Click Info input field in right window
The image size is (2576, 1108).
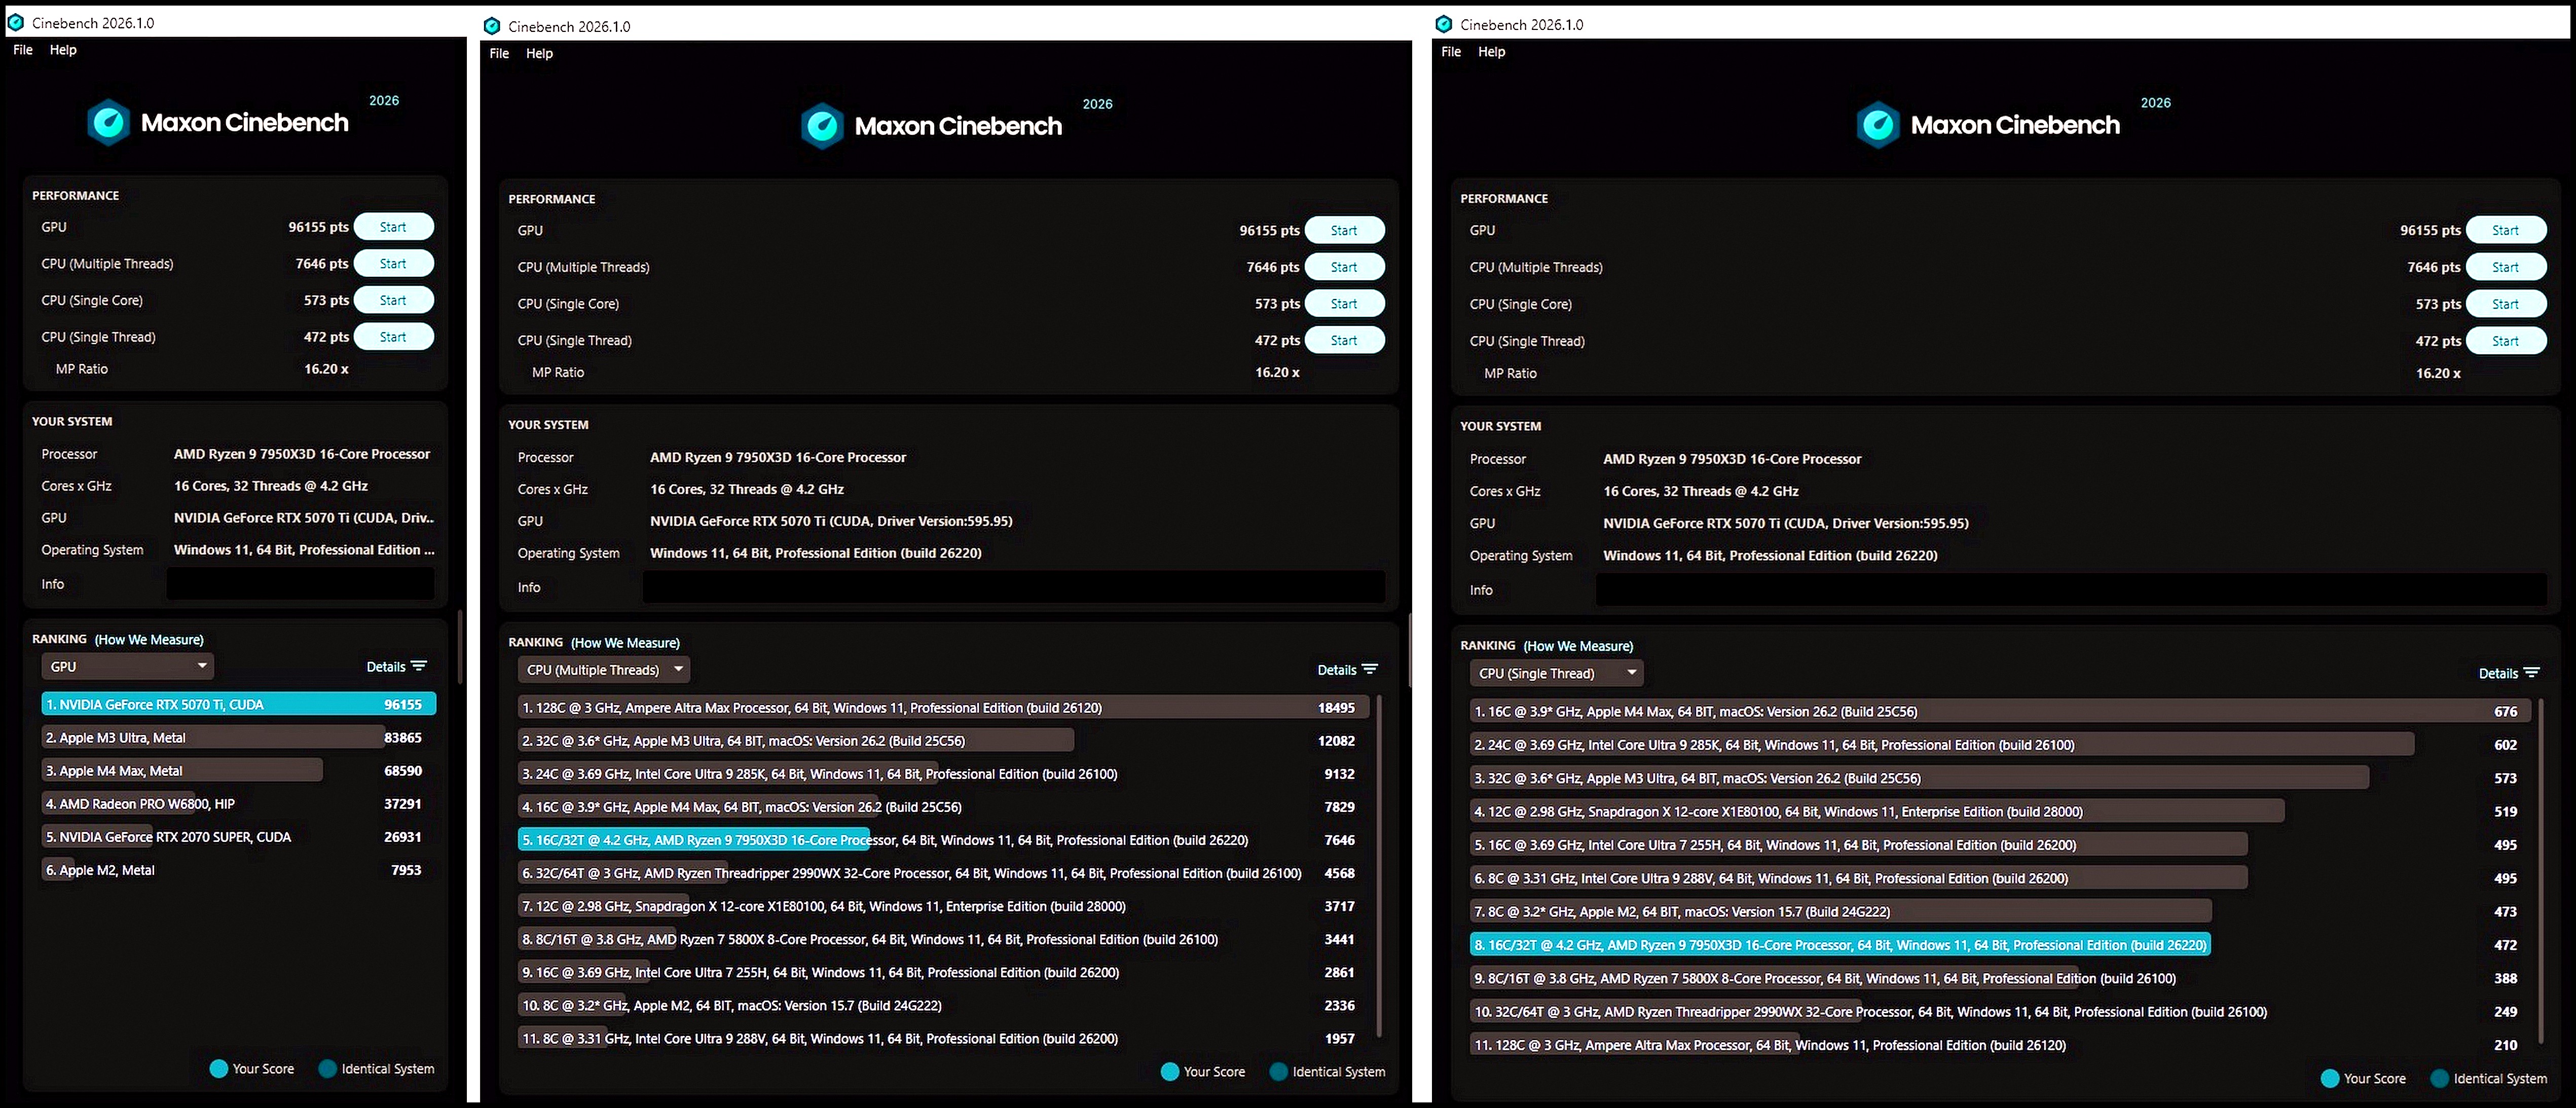2071,590
